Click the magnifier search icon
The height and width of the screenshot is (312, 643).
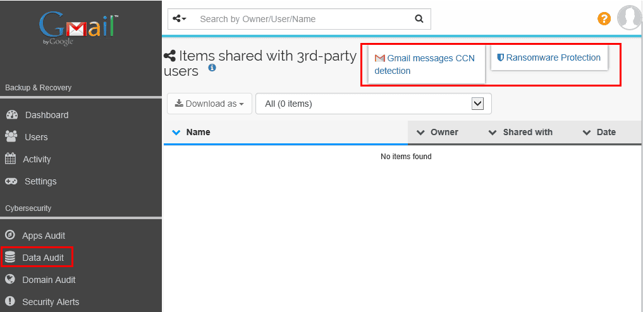(x=419, y=19)
